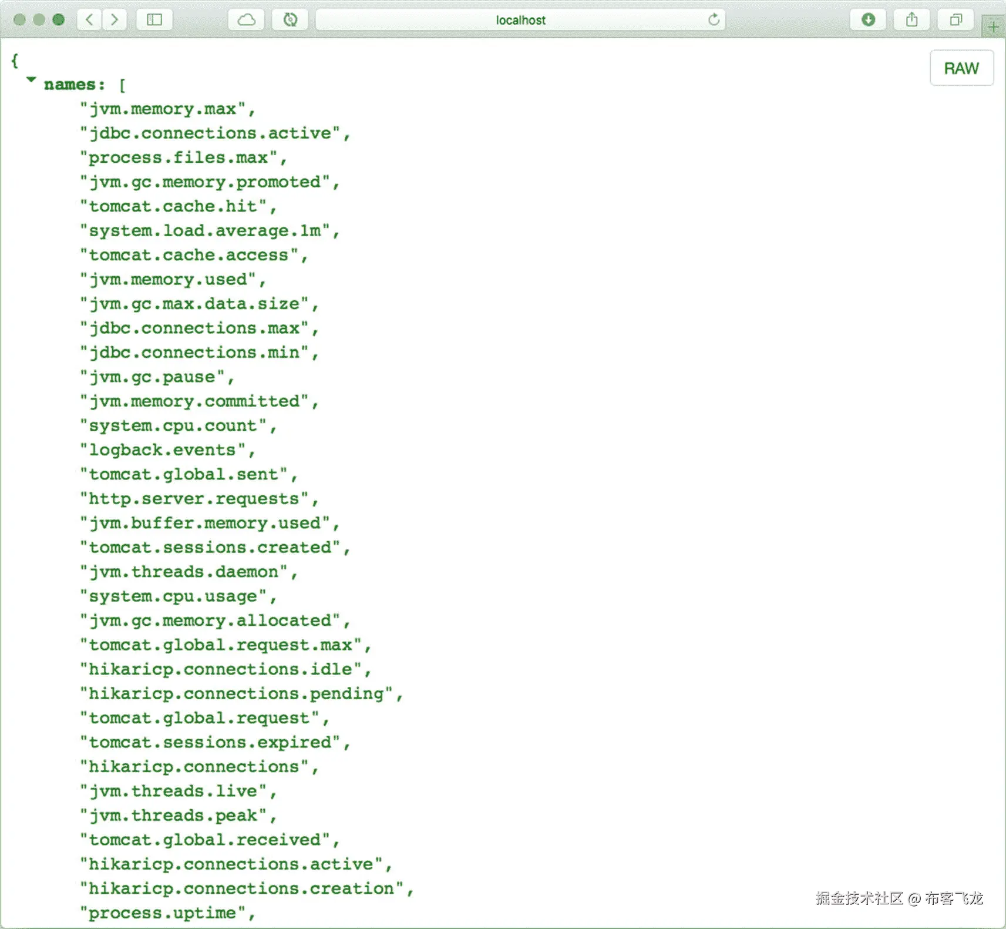The width and height of the screenshot is (1006, 929).
Task: Open iCloud tabs
Action: pyautogui.click(x=246, y=19)
